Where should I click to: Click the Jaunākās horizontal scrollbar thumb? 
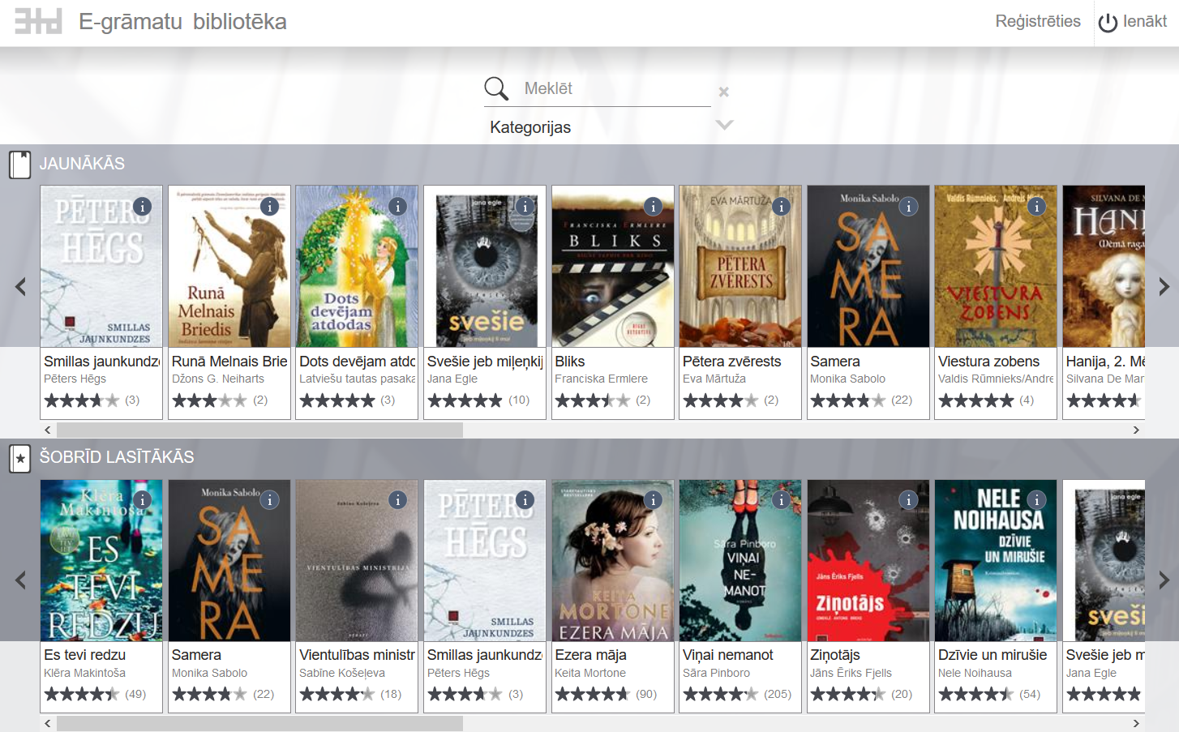[x=259, y=430]
